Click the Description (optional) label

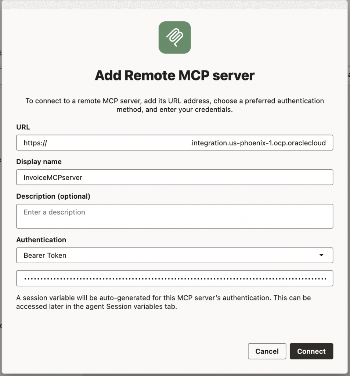[53, 196]
